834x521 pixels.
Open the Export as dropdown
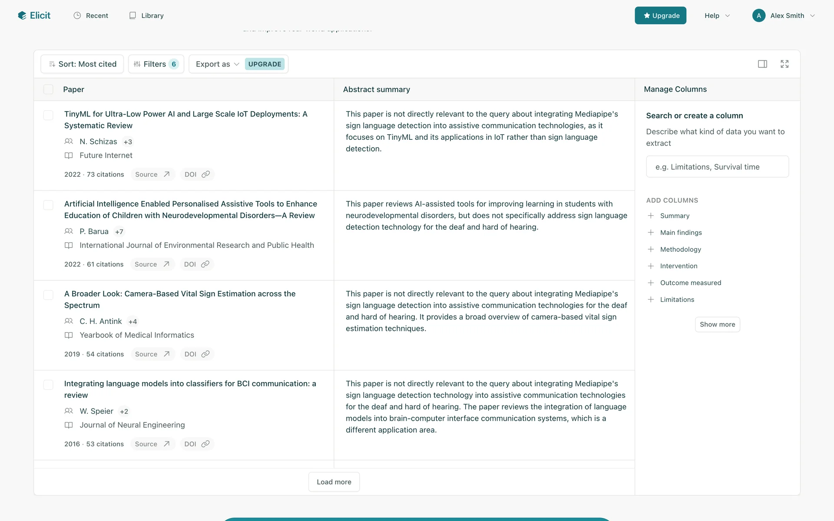(217, 64)
